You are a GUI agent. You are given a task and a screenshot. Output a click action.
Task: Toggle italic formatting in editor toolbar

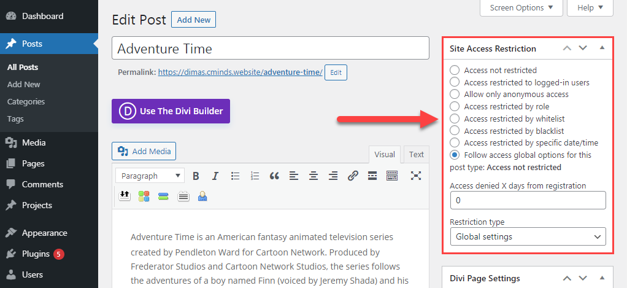(215, 176)
